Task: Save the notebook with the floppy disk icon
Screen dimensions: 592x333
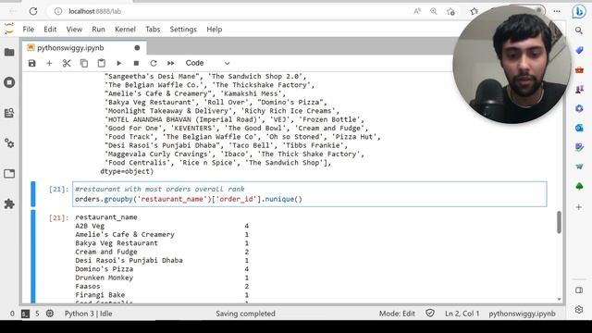Action: click(x=32, y=64)
